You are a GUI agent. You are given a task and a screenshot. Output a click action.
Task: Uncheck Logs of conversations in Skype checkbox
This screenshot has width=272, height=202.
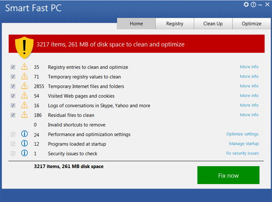13,105
